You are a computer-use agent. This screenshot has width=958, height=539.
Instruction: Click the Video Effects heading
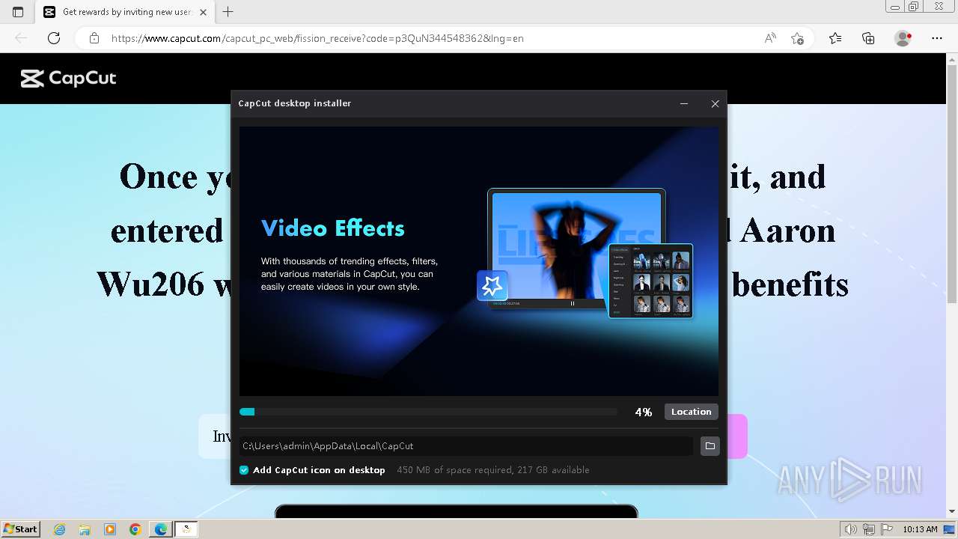(x=332, y=228)
